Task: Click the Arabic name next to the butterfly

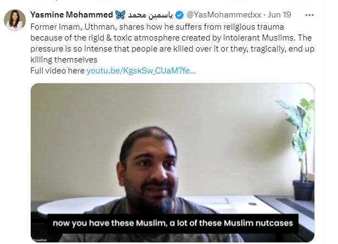Action: point(151,15)
